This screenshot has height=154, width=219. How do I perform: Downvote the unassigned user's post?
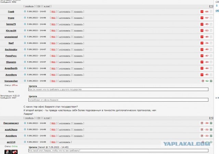point(202,37)
